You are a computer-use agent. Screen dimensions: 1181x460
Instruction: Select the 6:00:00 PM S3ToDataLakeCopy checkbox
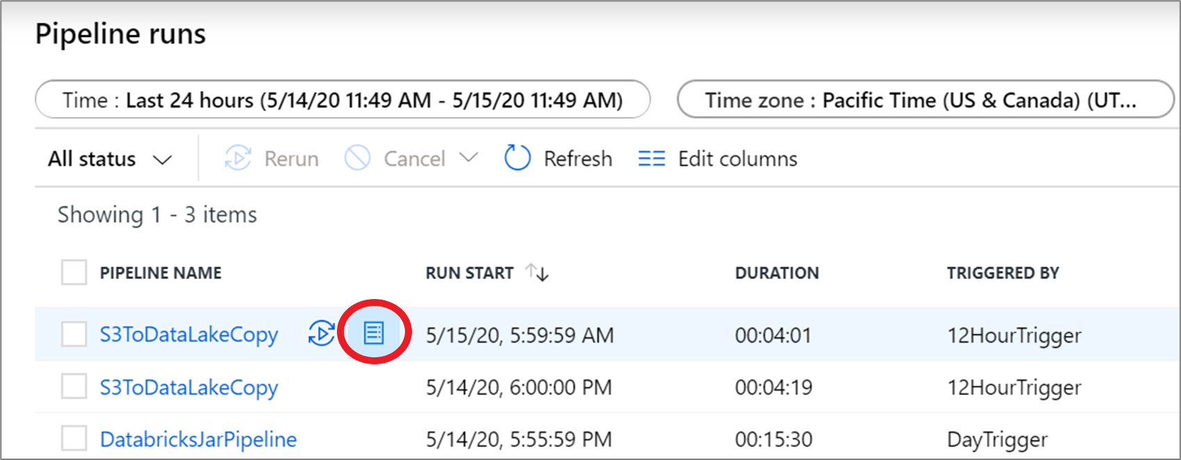pos(74,386)
